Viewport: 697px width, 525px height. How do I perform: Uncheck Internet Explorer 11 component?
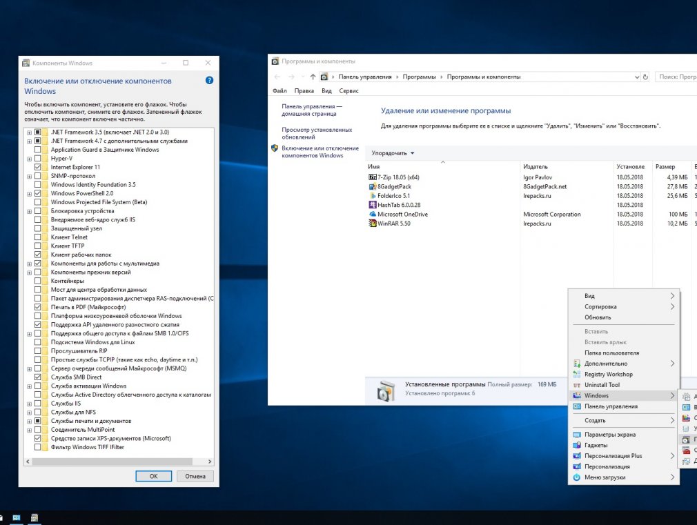coord(38,167)
